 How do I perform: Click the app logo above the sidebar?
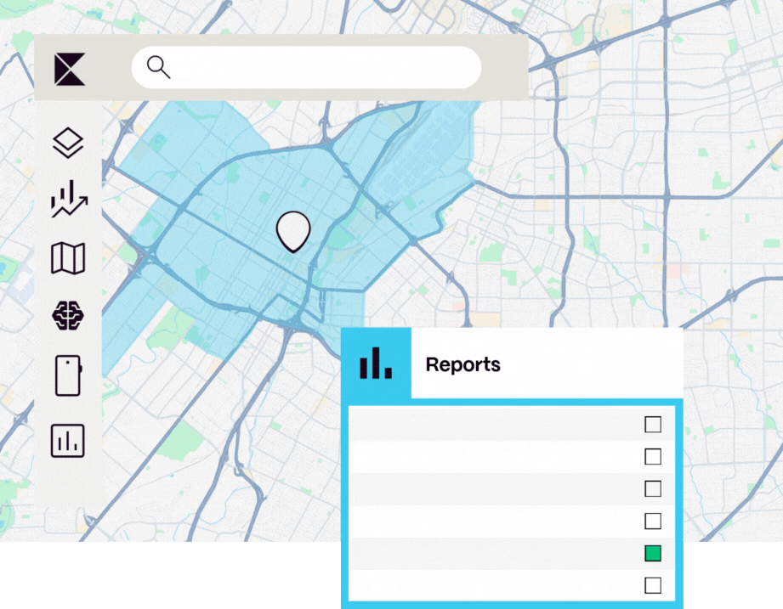pos(68,68)
